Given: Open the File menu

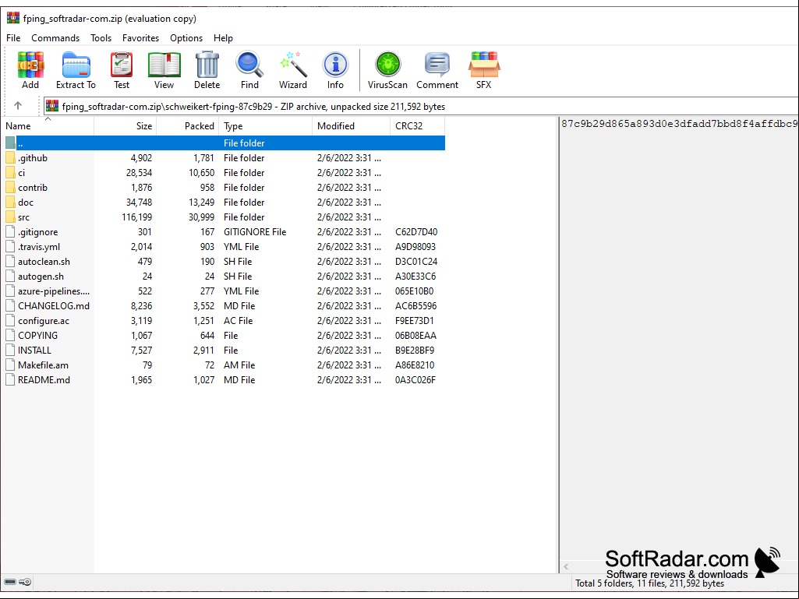Looking at the screenshot, I should [13, 38].
